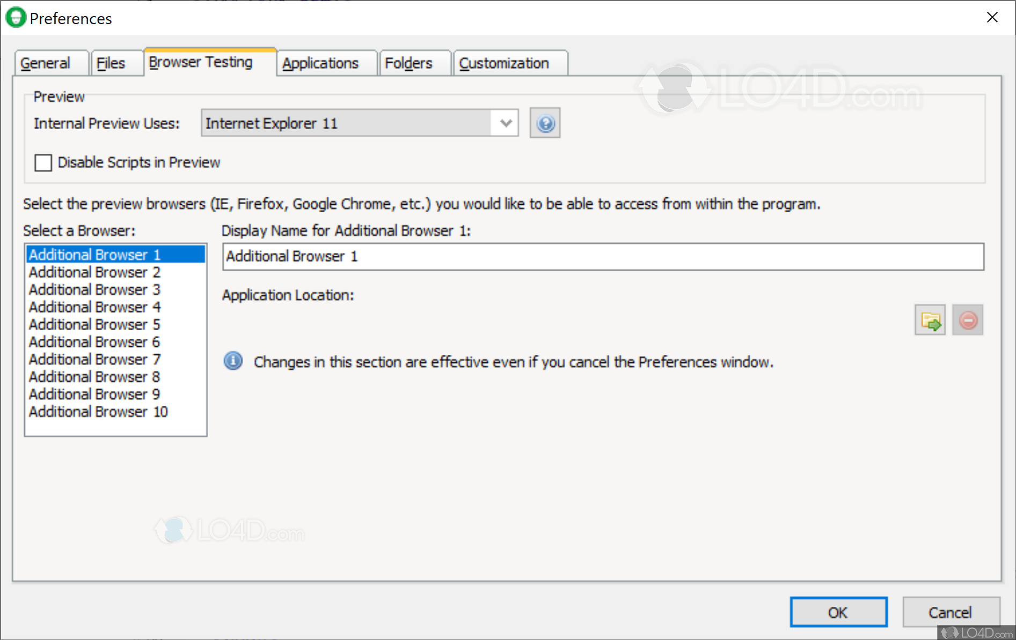Click the red remove application location icon

[x=967, y=320]
